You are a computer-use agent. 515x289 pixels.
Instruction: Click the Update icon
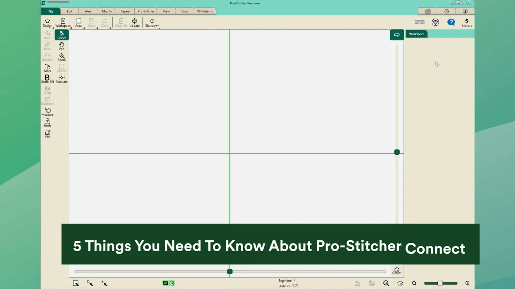[135, 23]
